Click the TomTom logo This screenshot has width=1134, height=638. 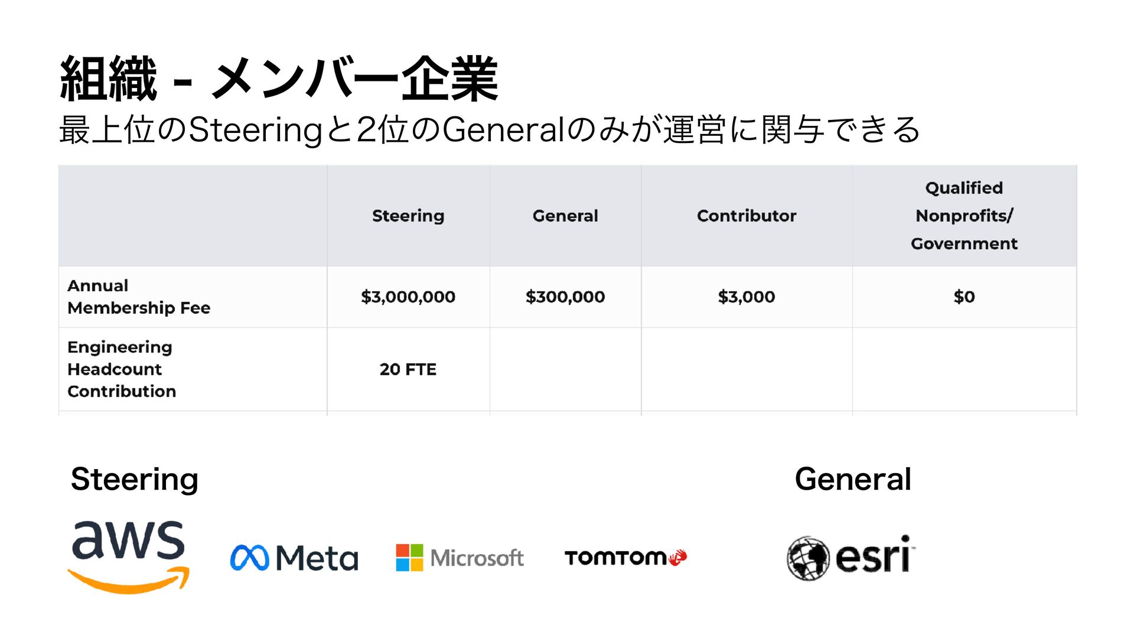coord(625,558)
